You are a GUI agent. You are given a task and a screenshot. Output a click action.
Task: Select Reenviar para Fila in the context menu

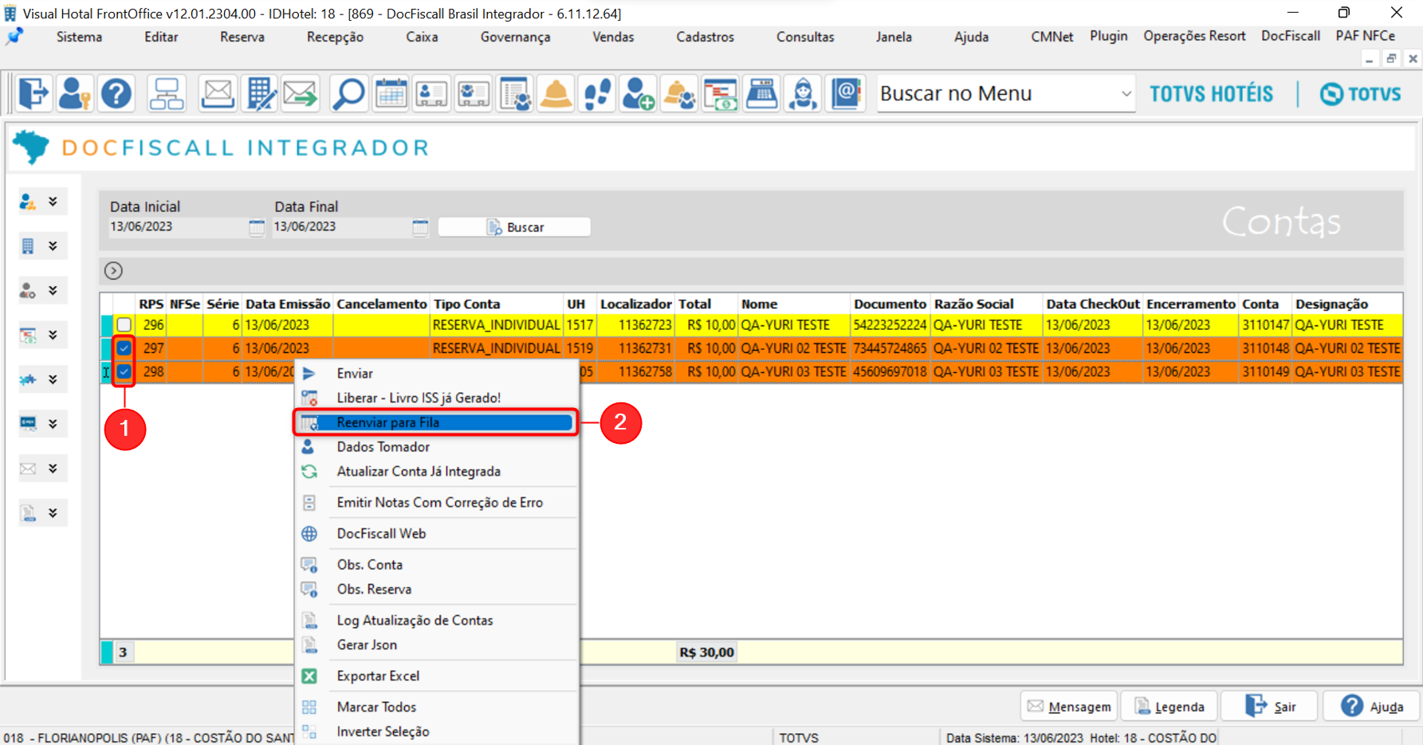tap(435, 422)
